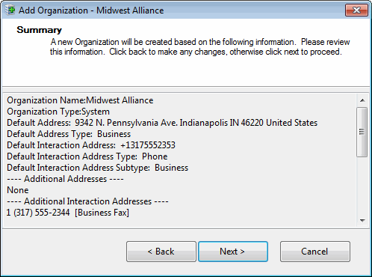Click the Summary heading text
The width and height of the screenshot is (372, 277).
click(x=39, y=30)
